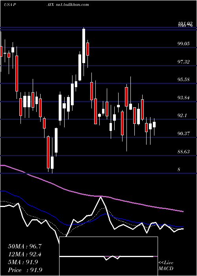Click the last white candlestick on the right
The height and width of the screenshot is (276, 197).
154,125
